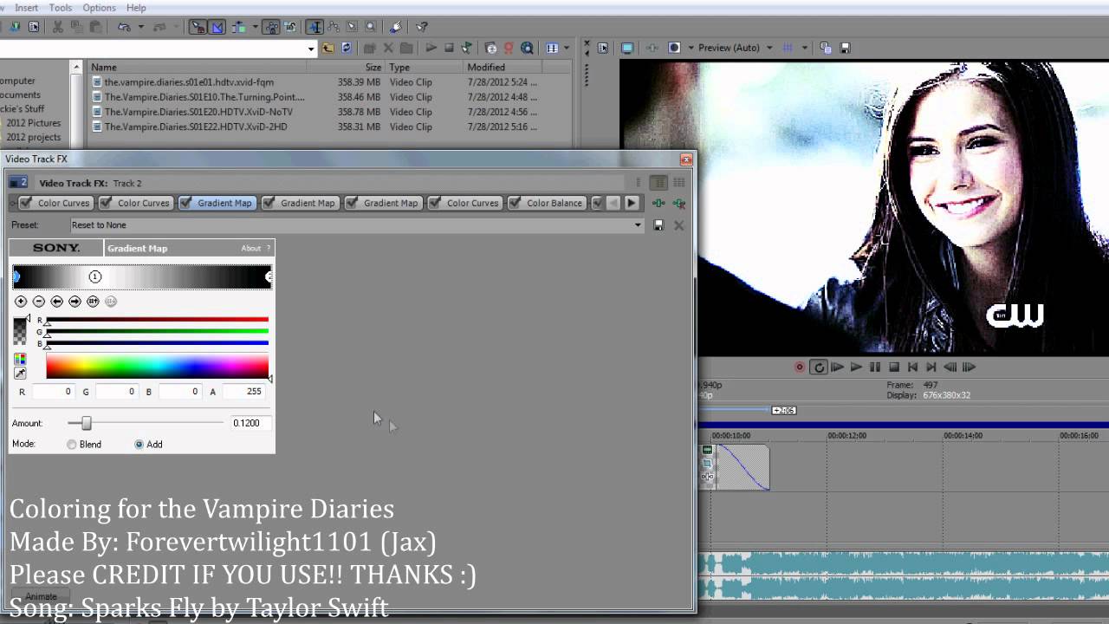Click Start Preview play icon in Explorer
Screen dimensions: 1109x624
[x=431, y=49]
